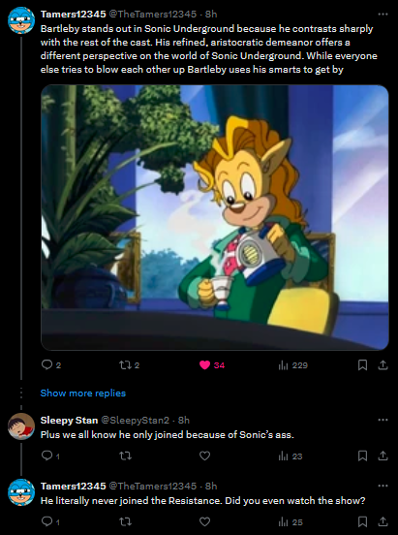This screenshot has height=535, width=398.
Task: Open Sleepy Stan's profile avatar
Action: 21,426
